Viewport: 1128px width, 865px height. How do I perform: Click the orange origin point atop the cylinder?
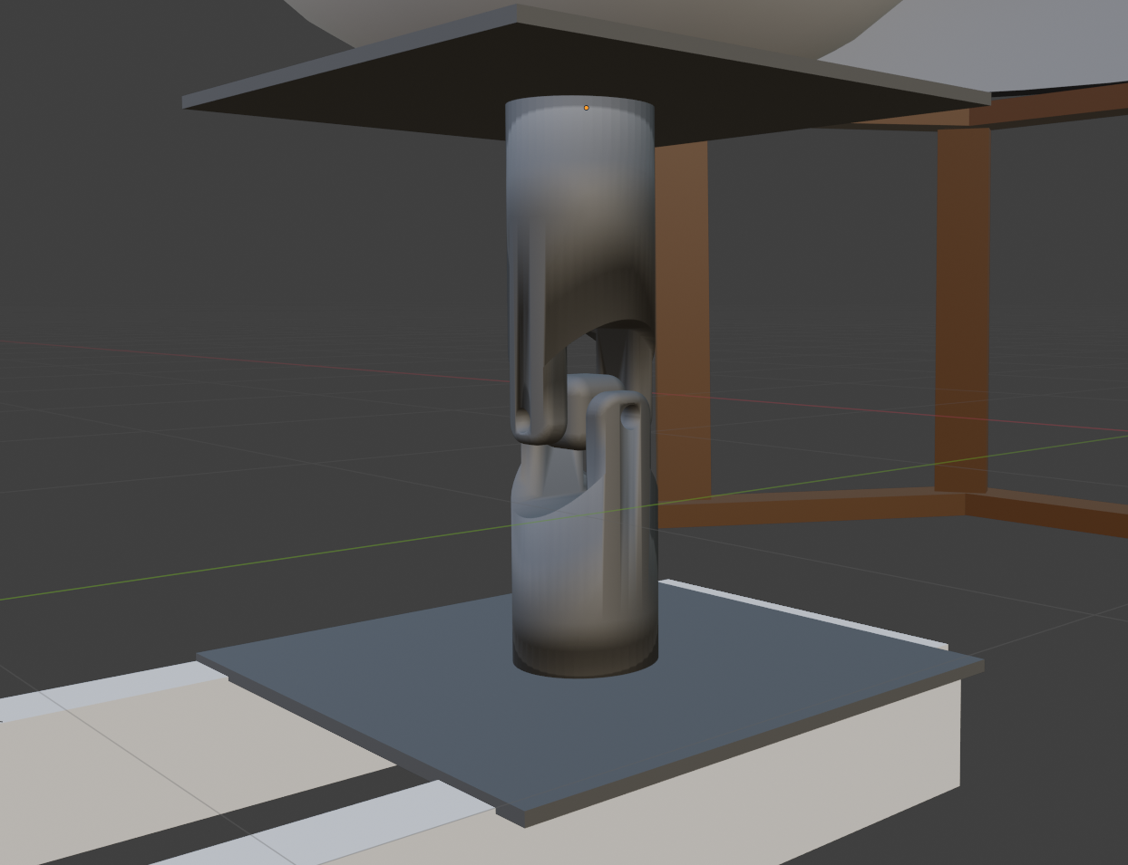(x=587, y=108)
